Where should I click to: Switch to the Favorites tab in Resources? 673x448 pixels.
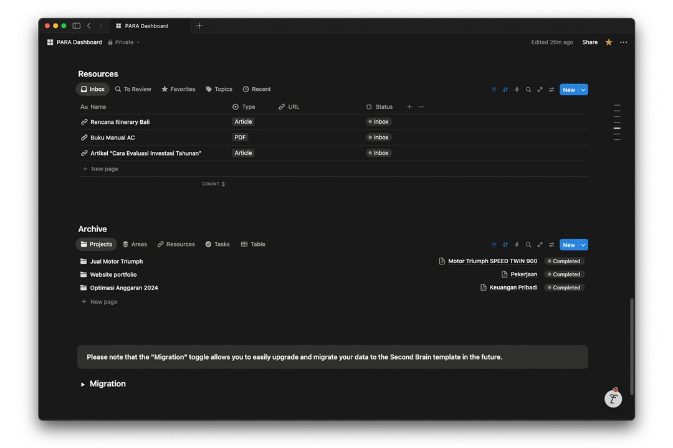coord(178,90)
